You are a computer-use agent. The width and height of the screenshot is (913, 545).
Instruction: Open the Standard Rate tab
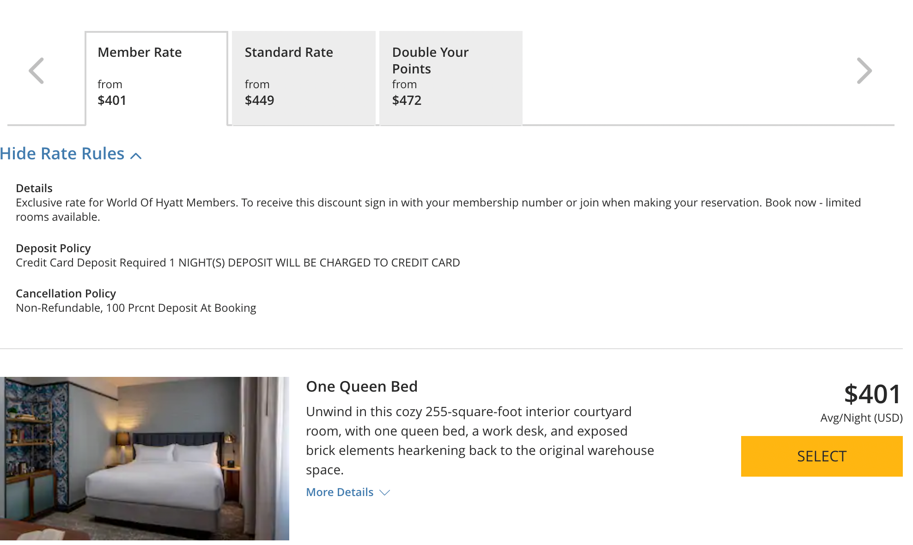[x=304, y=78]
